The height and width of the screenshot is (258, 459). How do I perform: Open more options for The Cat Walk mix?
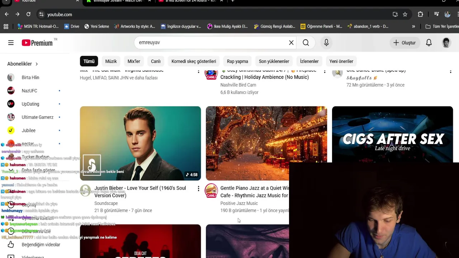point(198,71)
